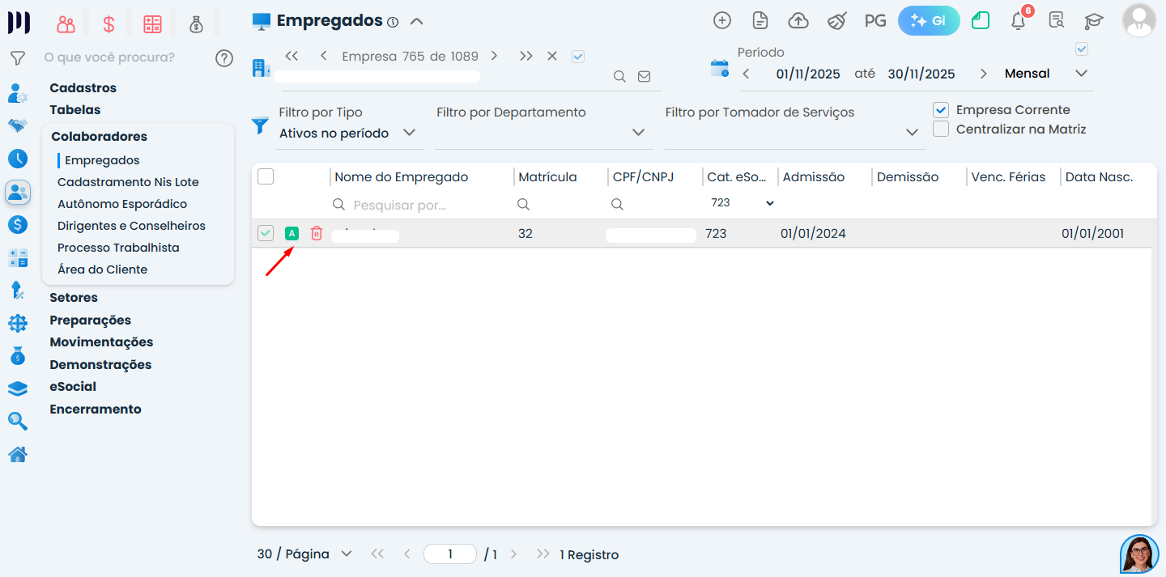Screen dimensions: 1166x577
Task: Expand the Filtro por Tipo dropdown
Action: (x=348, y=133)
